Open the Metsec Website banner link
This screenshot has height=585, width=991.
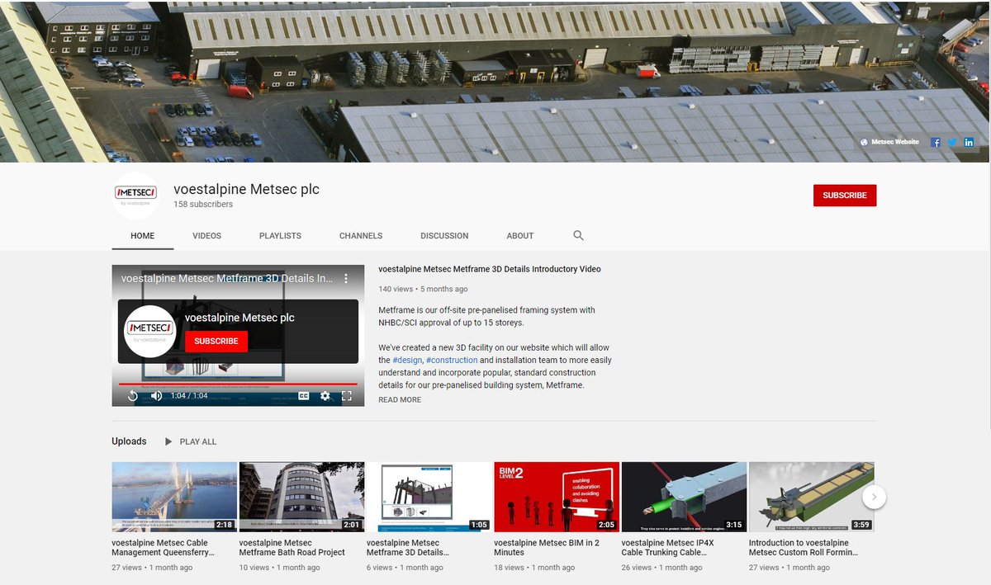tap(889, 142)
